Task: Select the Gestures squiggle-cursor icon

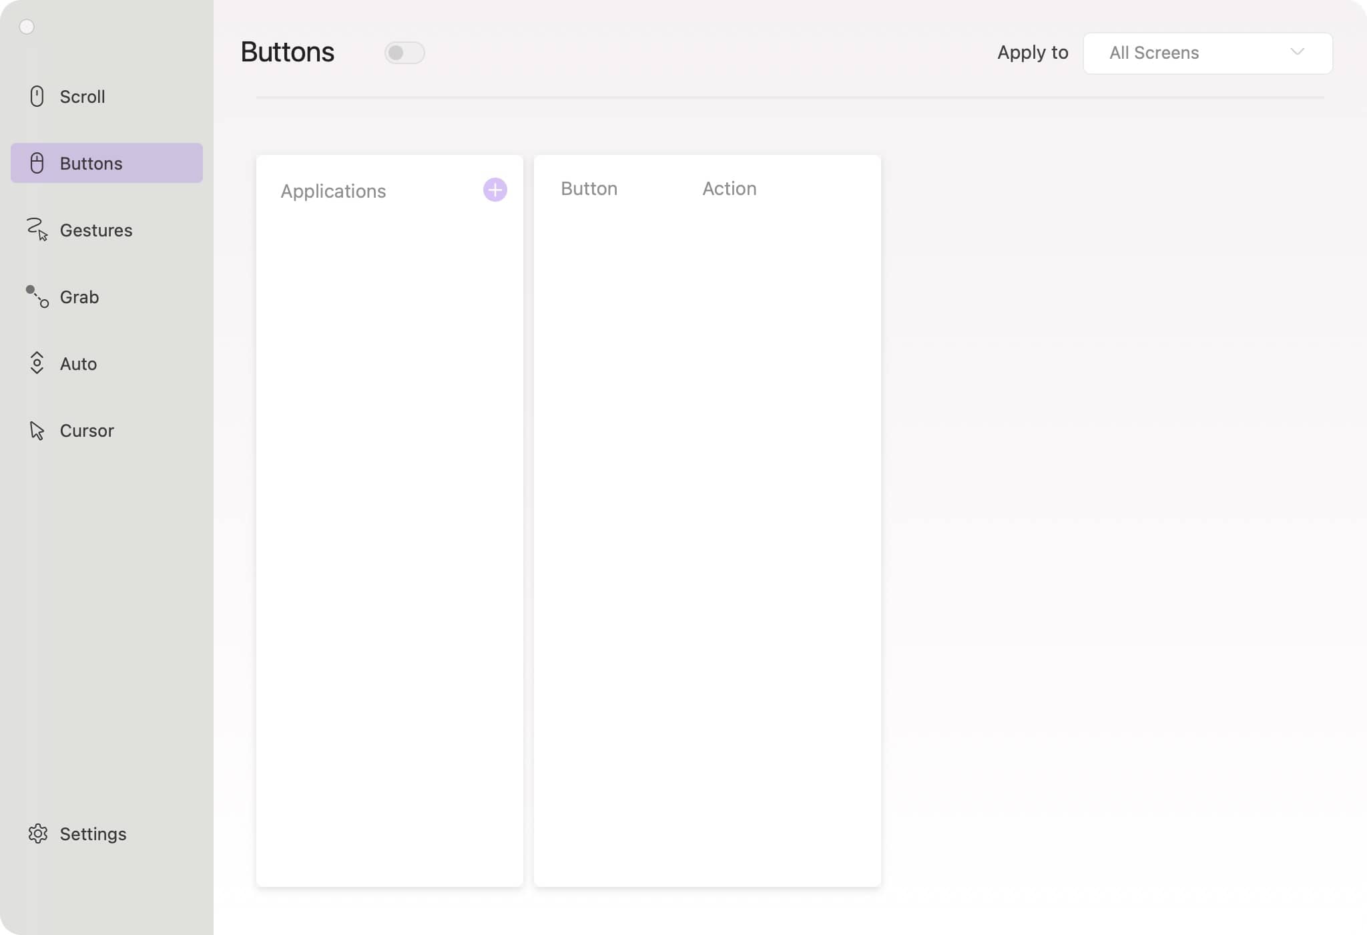Action: click(37, 229)
